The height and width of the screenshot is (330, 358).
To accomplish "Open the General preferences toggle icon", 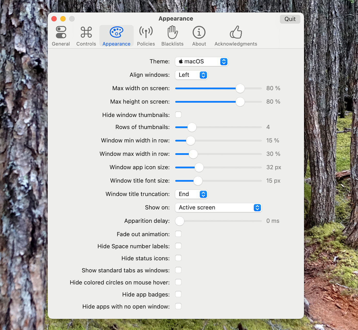I will click(x=61, y=32).
